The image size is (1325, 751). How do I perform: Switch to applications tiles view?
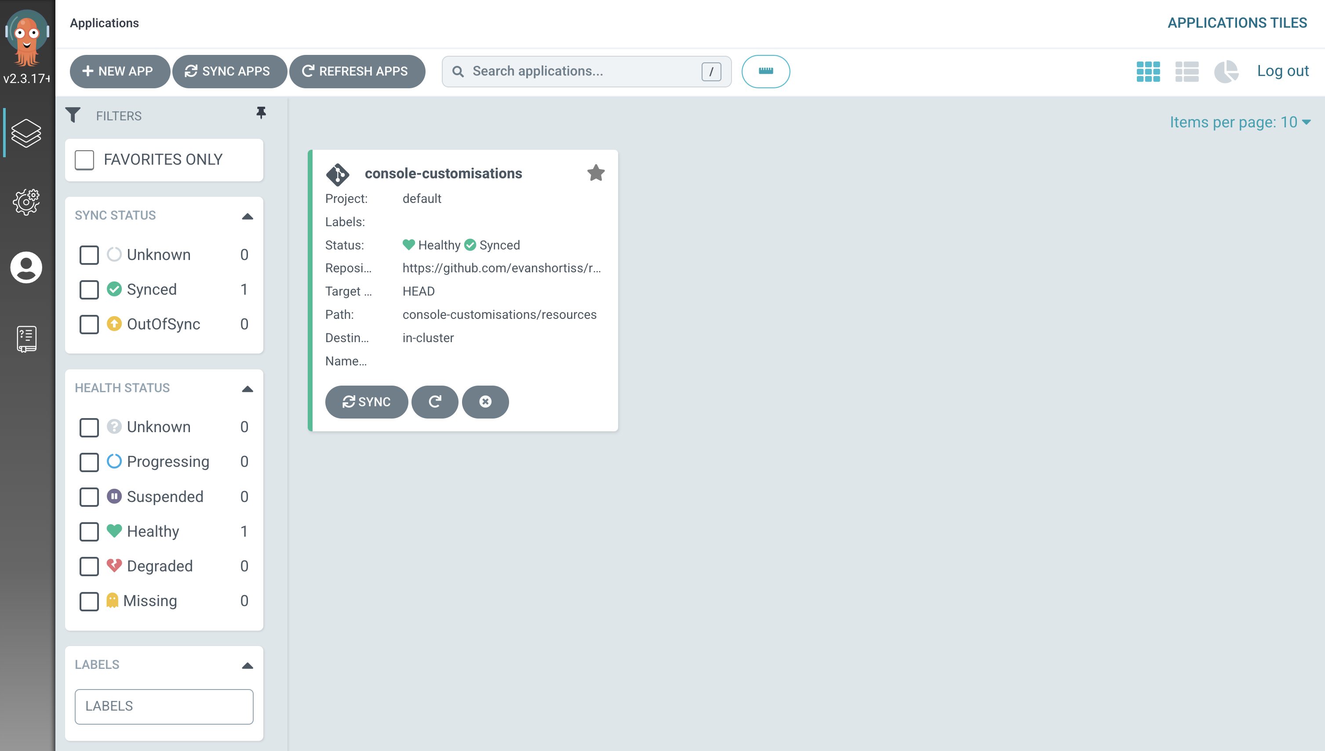tap(1148, 71)
